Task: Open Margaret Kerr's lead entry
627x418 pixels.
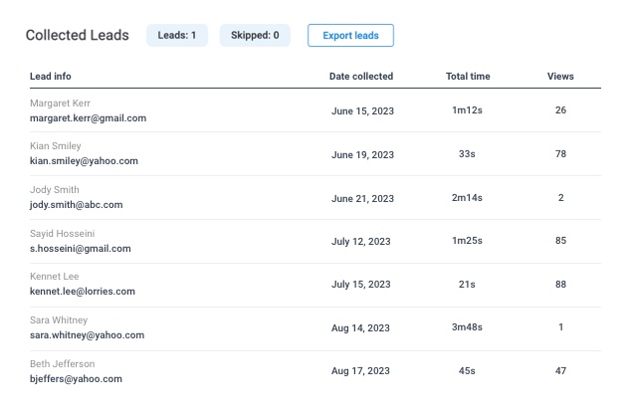Action: tap(60, 103)
